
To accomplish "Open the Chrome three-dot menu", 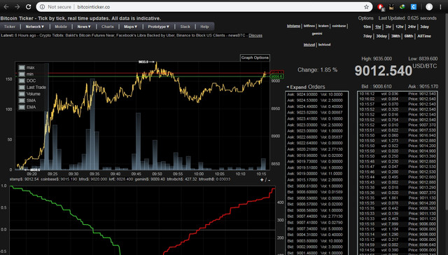I will point(440,7).
